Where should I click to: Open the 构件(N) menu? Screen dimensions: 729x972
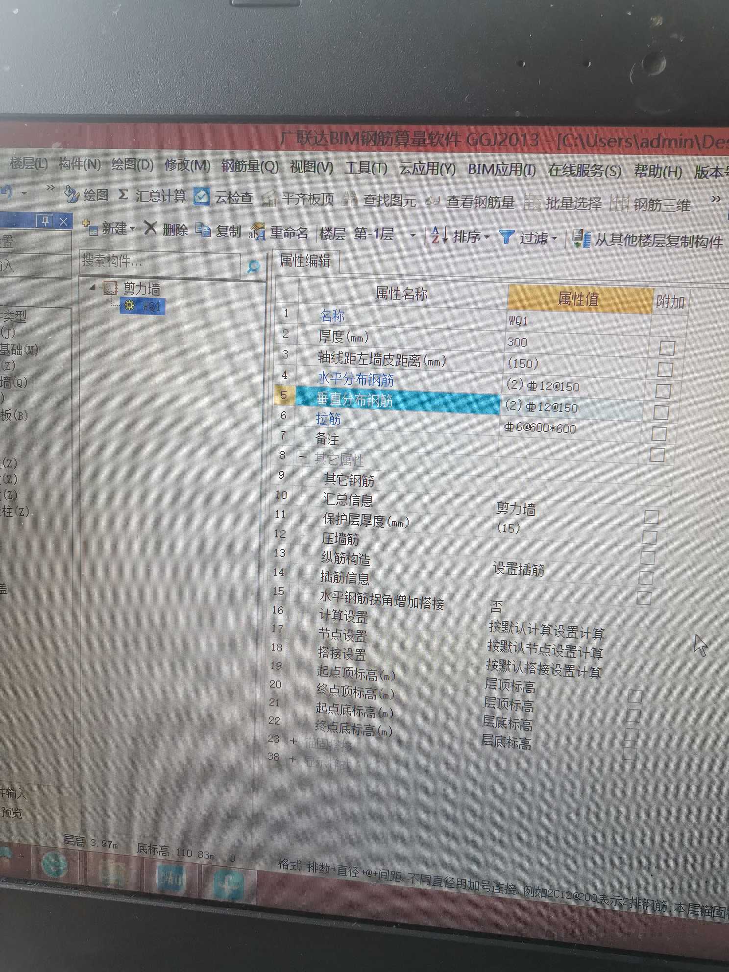pyautogui.click(x=79, y=164)
